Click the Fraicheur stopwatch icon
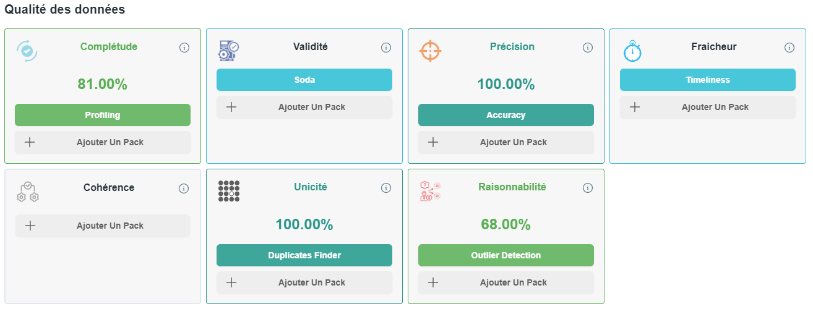Image resolution: width=813 pixels, height=309 pixels. click(x=632, y=51)
